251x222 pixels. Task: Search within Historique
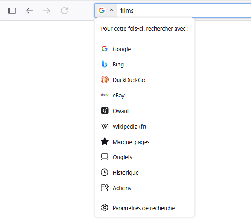coord(145,172)
